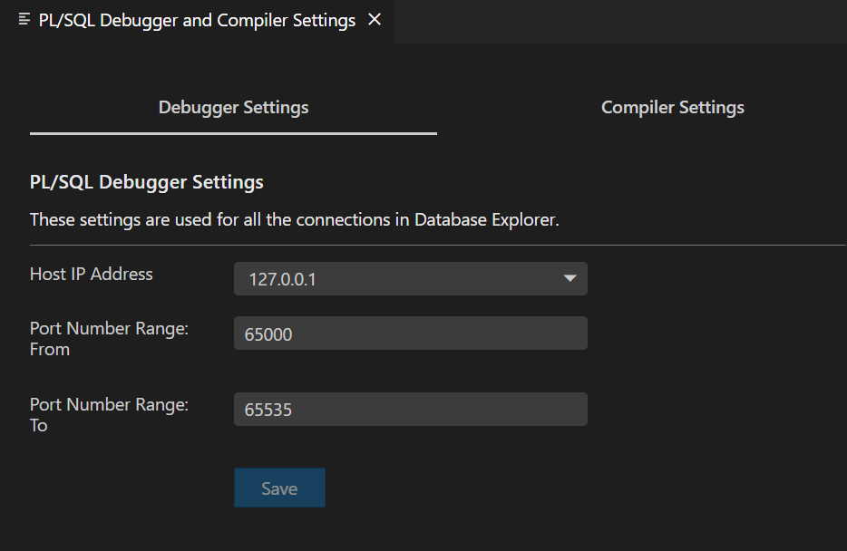Click the Host IP Address label
Viewport: 847px width, 551px height.
click(x=91, y=274)
